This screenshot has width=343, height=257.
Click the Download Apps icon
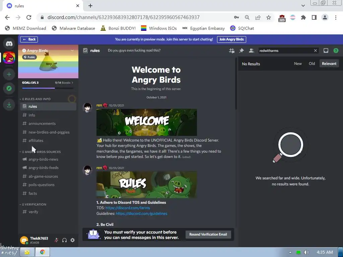pyautogui.click(x=9, y=105)
